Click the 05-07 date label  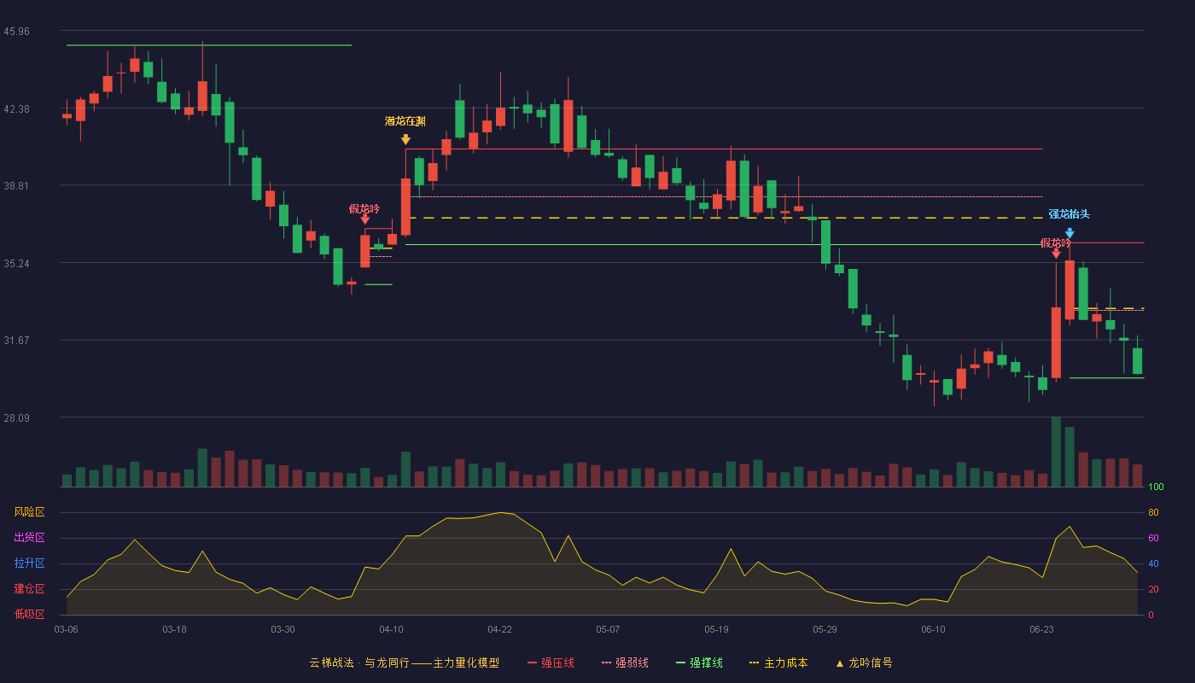point(608,629)
